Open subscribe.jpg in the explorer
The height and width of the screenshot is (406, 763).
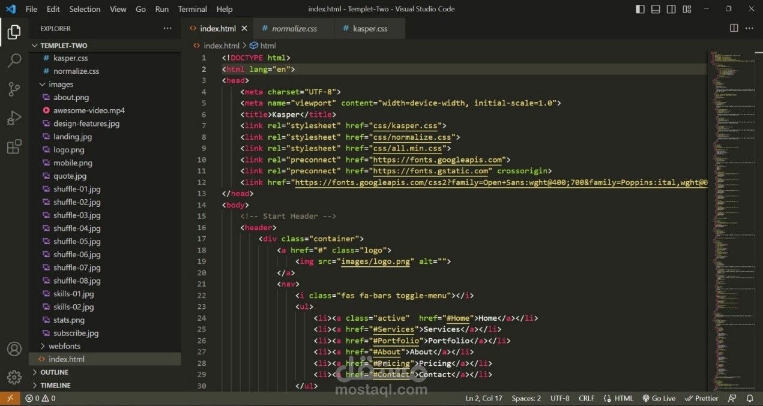tap(105, 333)
